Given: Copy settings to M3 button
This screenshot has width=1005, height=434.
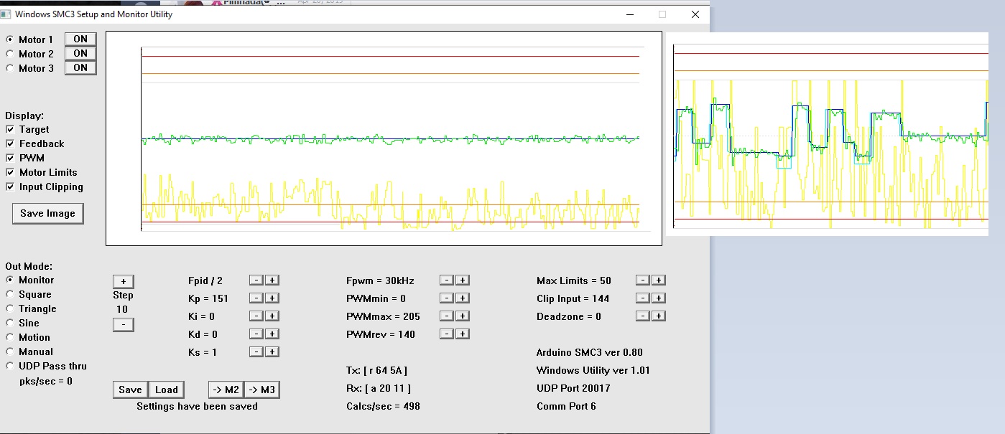Looking at the screenshot, I should click(x=261, y=390).
